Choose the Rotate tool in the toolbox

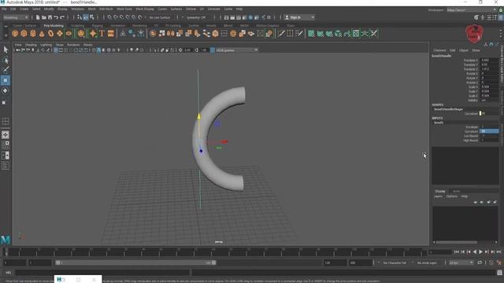point(6,91)
